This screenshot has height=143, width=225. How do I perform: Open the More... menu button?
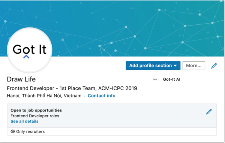pos(194,66)
